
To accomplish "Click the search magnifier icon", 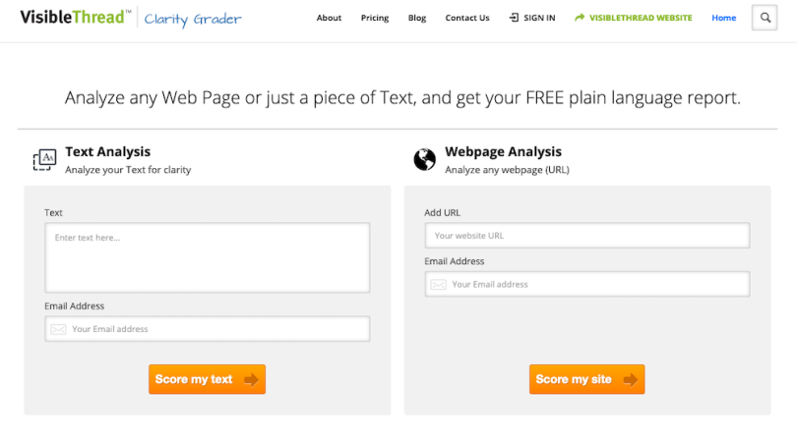I will [765, 18].
